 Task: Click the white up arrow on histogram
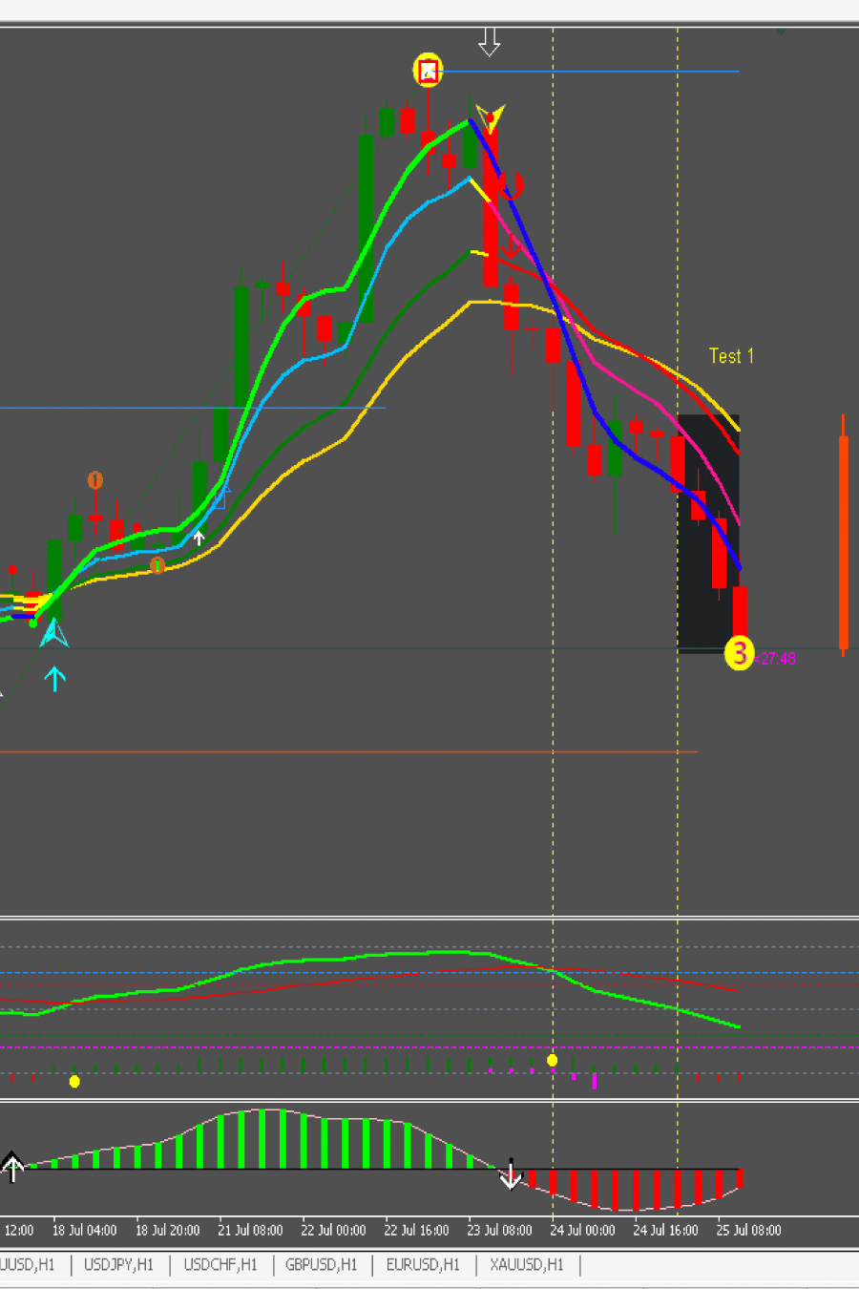pos(12,1167)
